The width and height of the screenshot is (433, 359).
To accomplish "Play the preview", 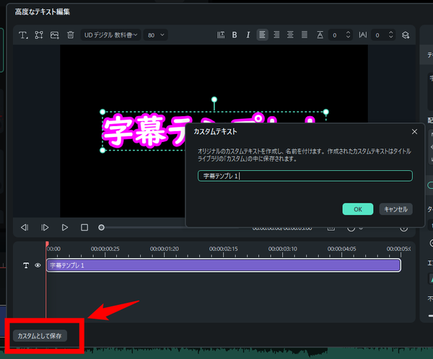I will pyautogui.click(x=65, y=227).
